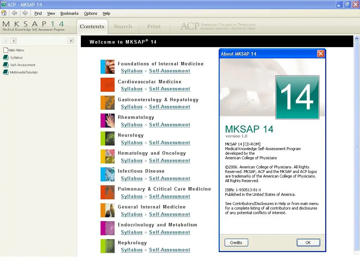Image resolution: width=360 pixels, height=270 pixels.
Task: Open Hematology and Oncology Self-Assessment link
Action: click(169, 160)
